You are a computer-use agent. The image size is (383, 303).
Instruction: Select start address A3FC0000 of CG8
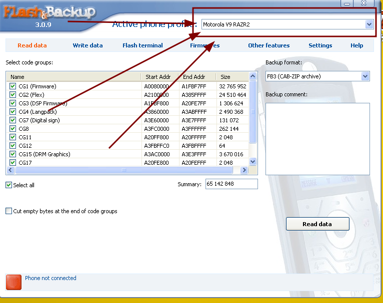click(x=156, y=129)
